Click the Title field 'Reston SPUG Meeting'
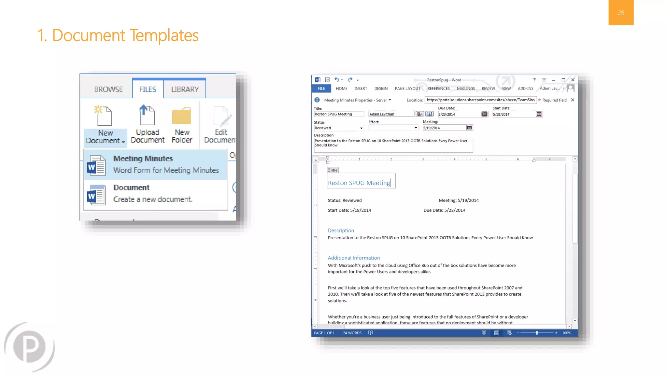The height and width of the screenshot is (375, 667). 339,114
